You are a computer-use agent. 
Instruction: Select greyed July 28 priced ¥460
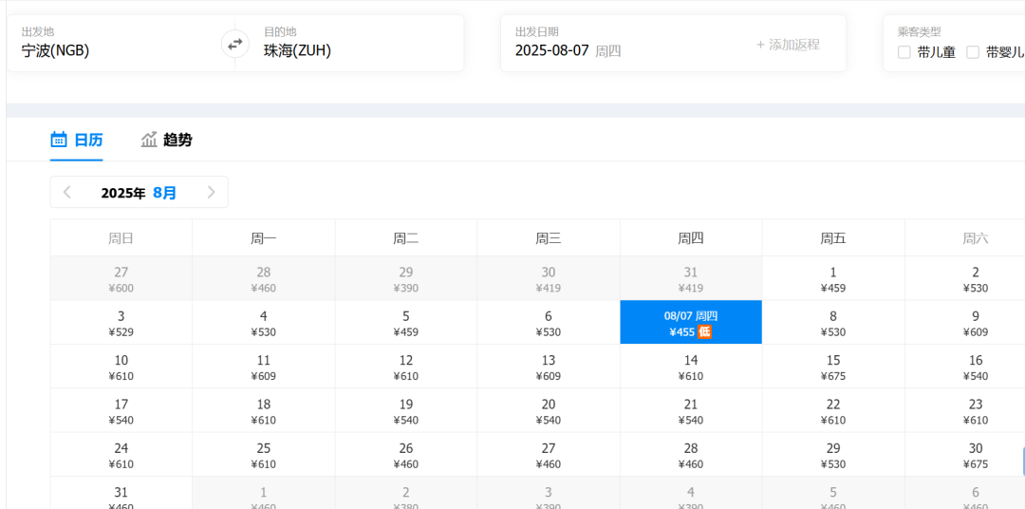click(x=264, y=278)
